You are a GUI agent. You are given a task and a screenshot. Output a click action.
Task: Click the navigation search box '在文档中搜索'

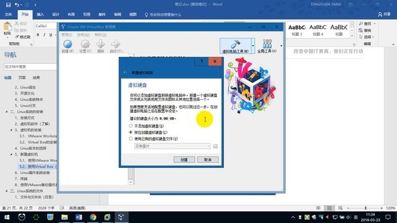30,67
